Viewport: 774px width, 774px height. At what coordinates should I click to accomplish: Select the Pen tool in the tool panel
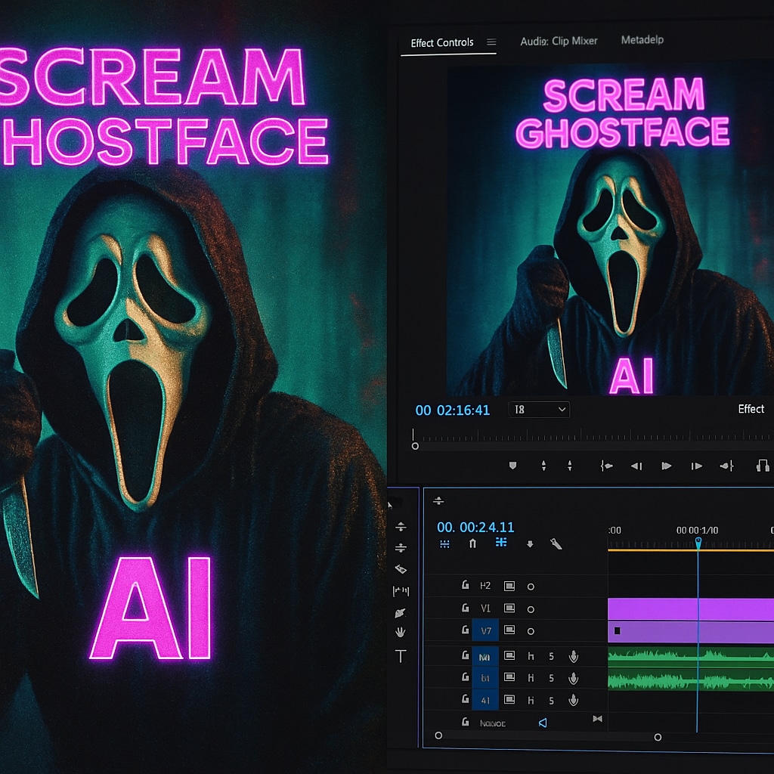point(401,612)
